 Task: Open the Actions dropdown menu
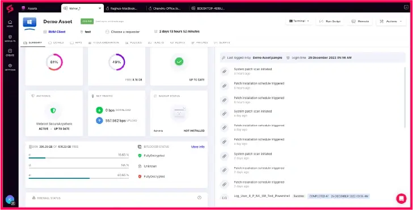point(391,22)
